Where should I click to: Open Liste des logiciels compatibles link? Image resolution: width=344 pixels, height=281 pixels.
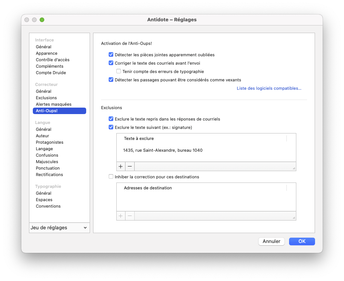[x=269, y=88]
